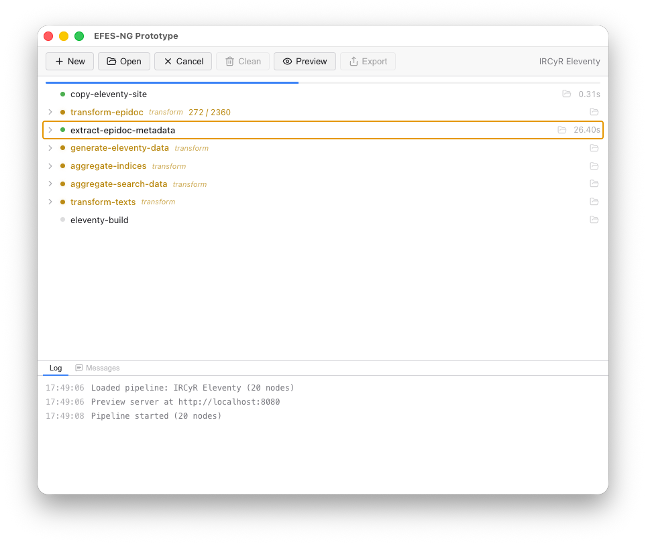This screenshot has width=646, height=544.
Task: Open folder icon for extract-epidoc-metadata row
Action: pos(561,130)
